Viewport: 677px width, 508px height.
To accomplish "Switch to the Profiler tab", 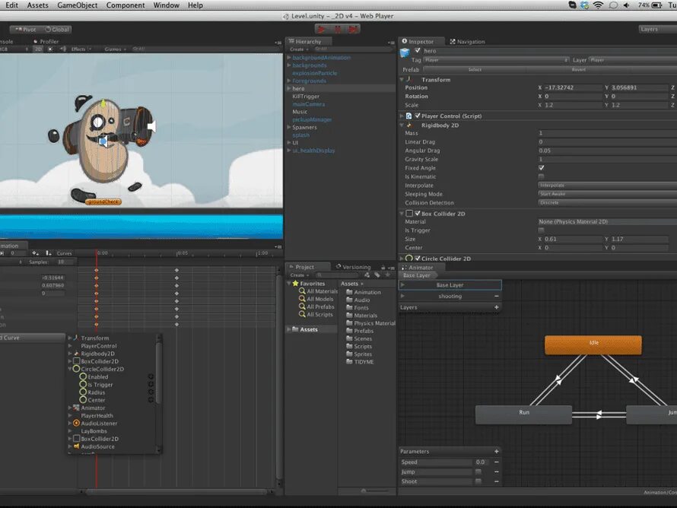I will pyautogui.click(x=46, y=41).
